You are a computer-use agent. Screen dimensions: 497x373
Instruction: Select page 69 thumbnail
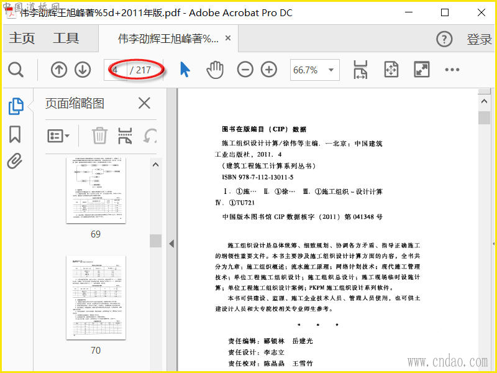pos(96,190)
